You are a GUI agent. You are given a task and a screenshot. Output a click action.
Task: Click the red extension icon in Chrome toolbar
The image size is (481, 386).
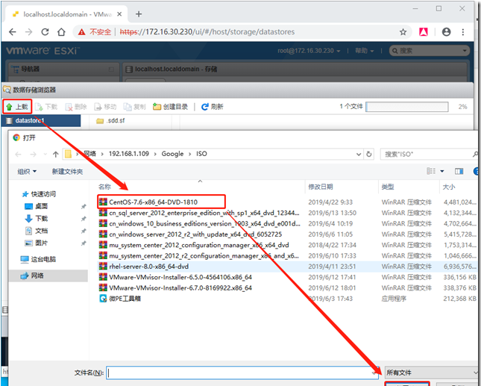[424, 32]
